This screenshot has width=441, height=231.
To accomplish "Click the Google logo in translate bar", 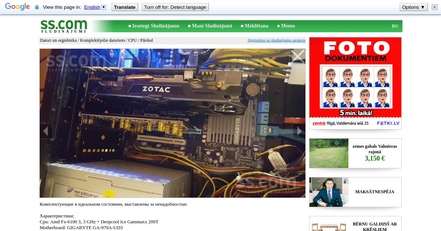I will [17, 7].
